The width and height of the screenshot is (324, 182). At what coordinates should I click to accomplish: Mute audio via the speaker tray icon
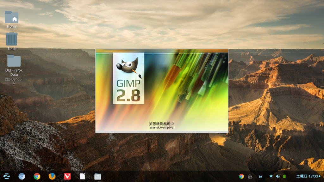pos(277,176)
